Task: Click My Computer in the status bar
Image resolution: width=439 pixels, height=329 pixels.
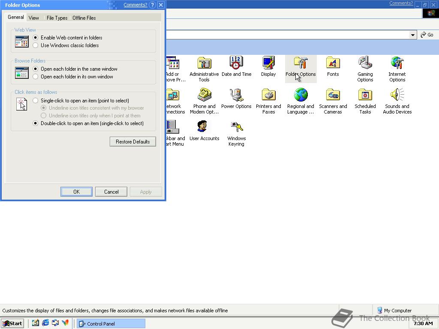Action: [x=394, y=310]
